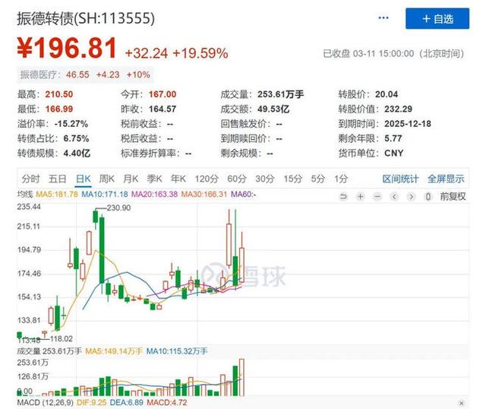
Task: Click the 118.02 low price marker
Action: tap(61, 339)
